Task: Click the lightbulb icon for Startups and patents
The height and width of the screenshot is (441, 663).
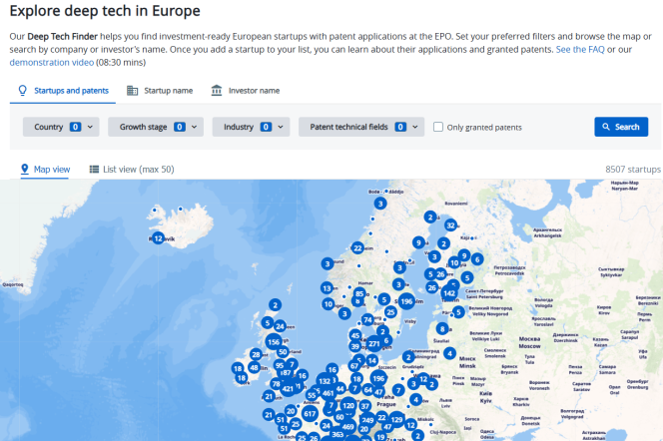Action: point(23,91)
